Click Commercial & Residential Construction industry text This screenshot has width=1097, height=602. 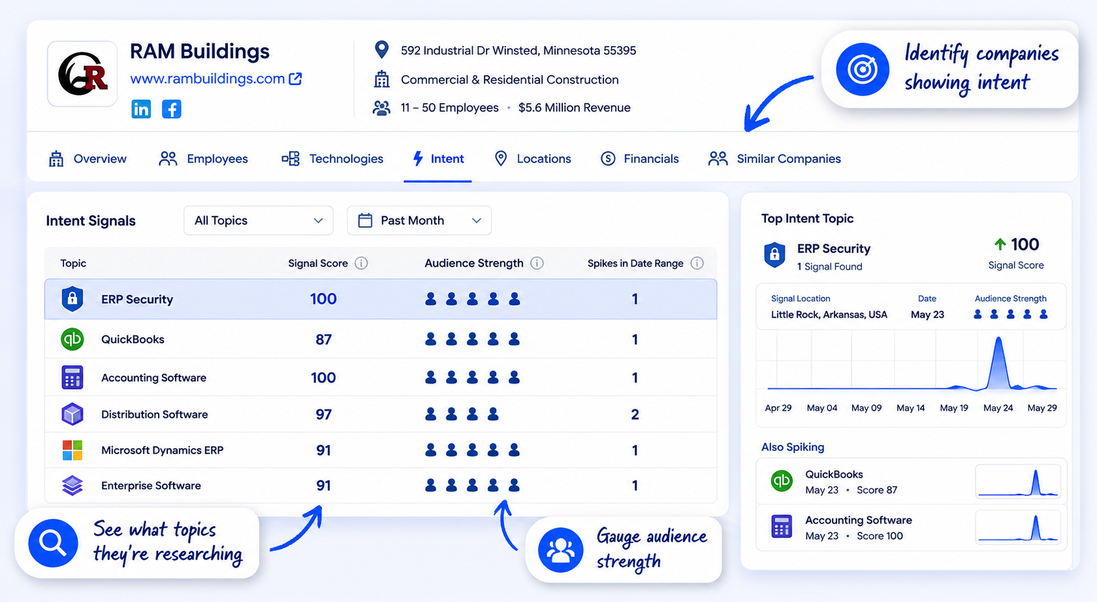(510, 80)
